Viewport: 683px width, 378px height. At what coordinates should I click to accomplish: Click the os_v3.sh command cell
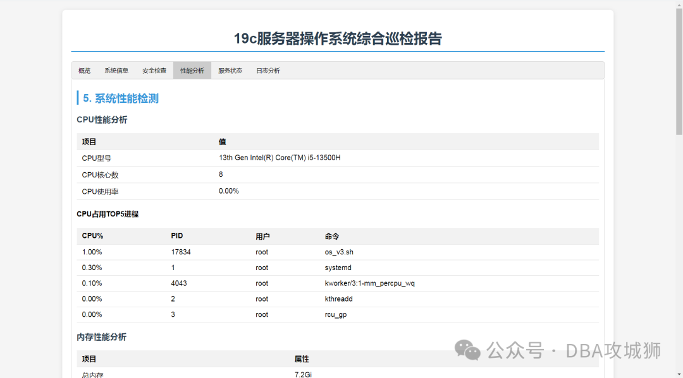pyautogui.click(x=339, y=252)
